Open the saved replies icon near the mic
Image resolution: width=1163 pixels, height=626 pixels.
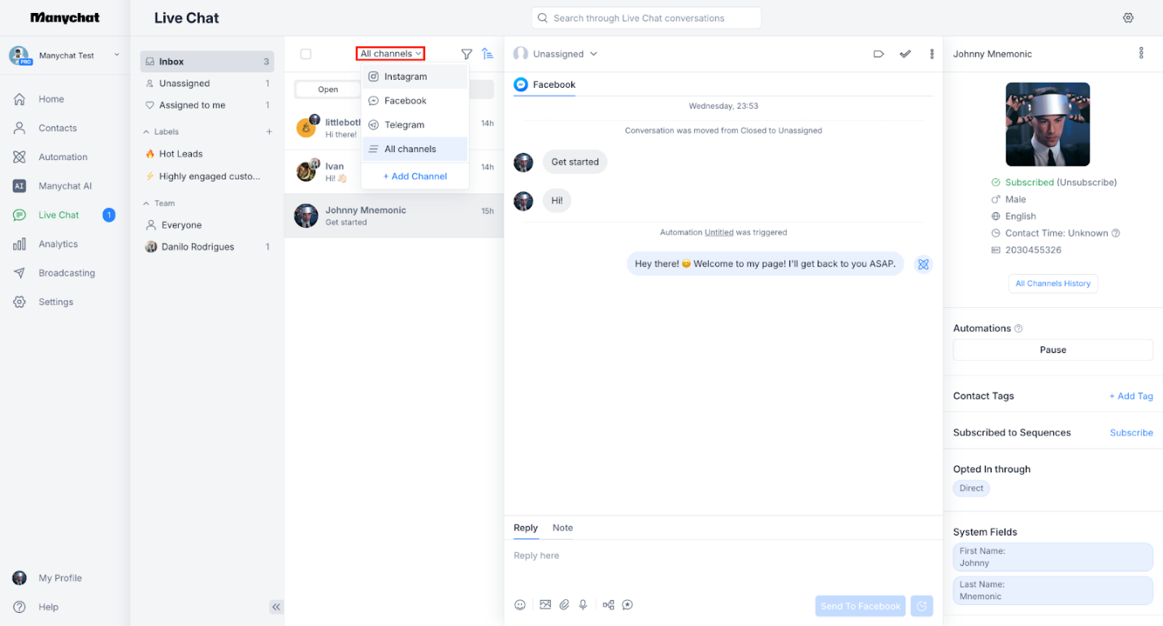tap(627, 605)
